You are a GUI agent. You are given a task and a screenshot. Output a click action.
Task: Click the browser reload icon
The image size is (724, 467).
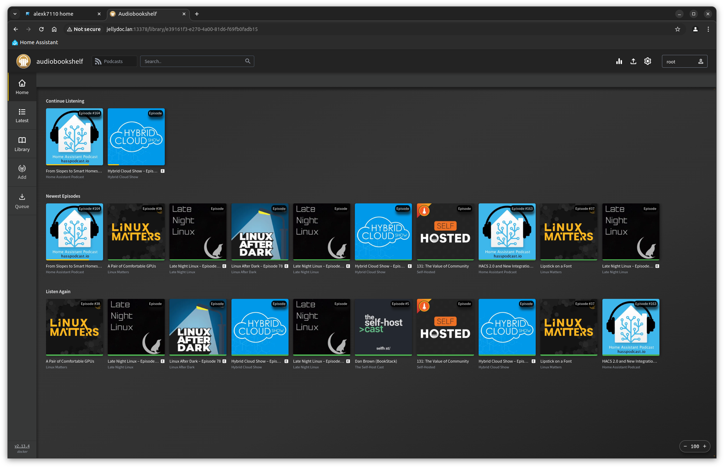pos(41,29)
